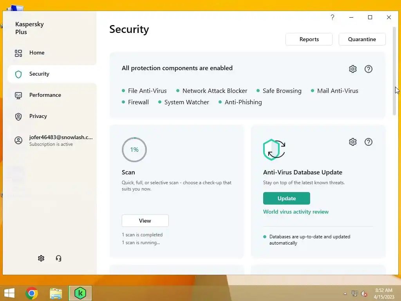The image size is (401, 301).
Task: Show hidden system tray icons
Action: point(345,294)
